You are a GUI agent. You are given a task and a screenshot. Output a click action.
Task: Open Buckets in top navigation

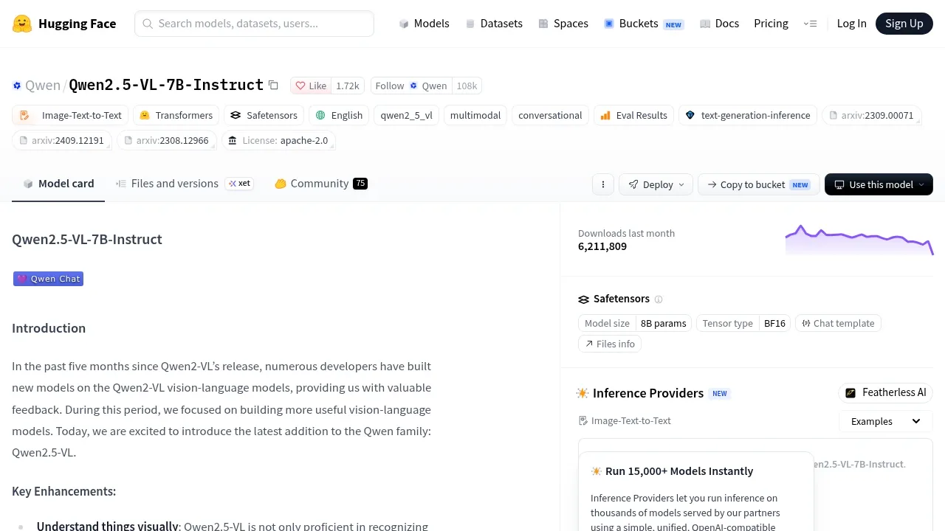click(643, 24)
